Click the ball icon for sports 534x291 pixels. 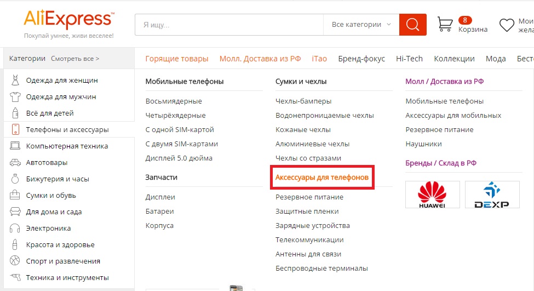click(15, 261)
